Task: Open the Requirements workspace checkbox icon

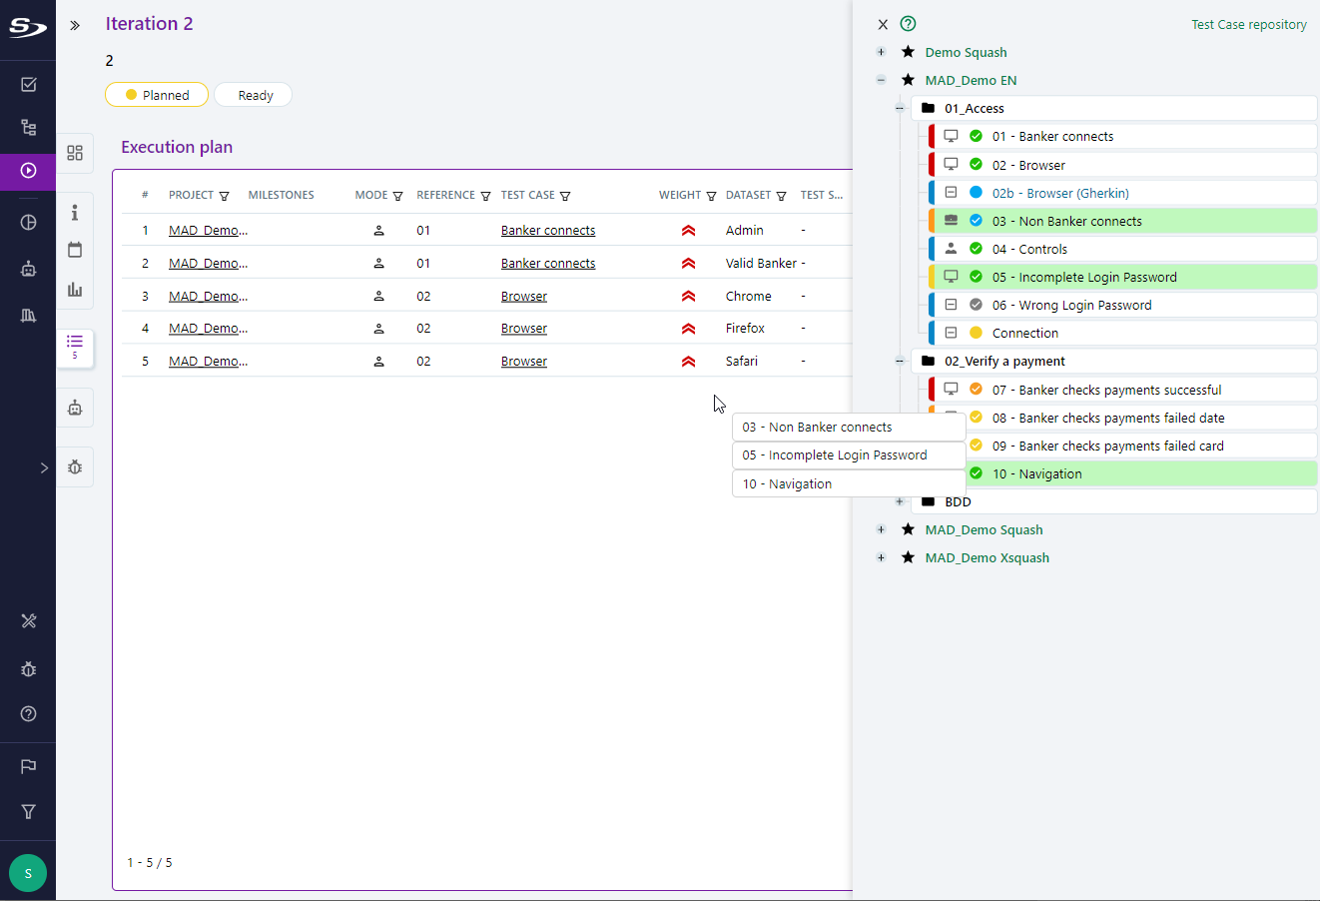Action: (28, 85)
